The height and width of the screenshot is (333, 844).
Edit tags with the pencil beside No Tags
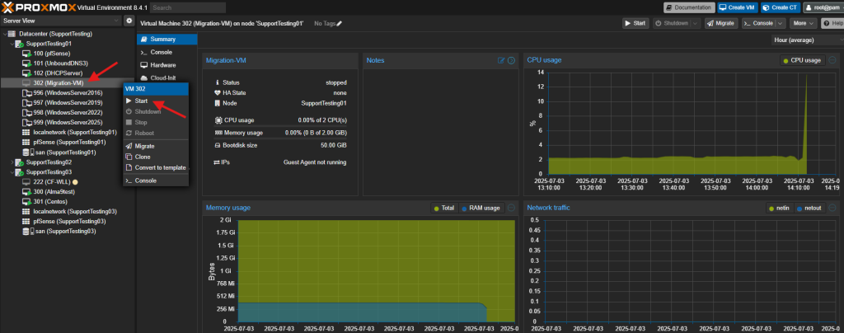[x=339, y=24]
